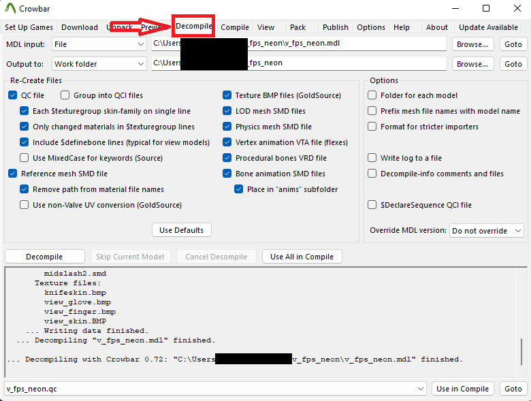Screen dimensions: 531x401
Task: Open the About tab
Action: pyautogui.click(x=437, y=27)
